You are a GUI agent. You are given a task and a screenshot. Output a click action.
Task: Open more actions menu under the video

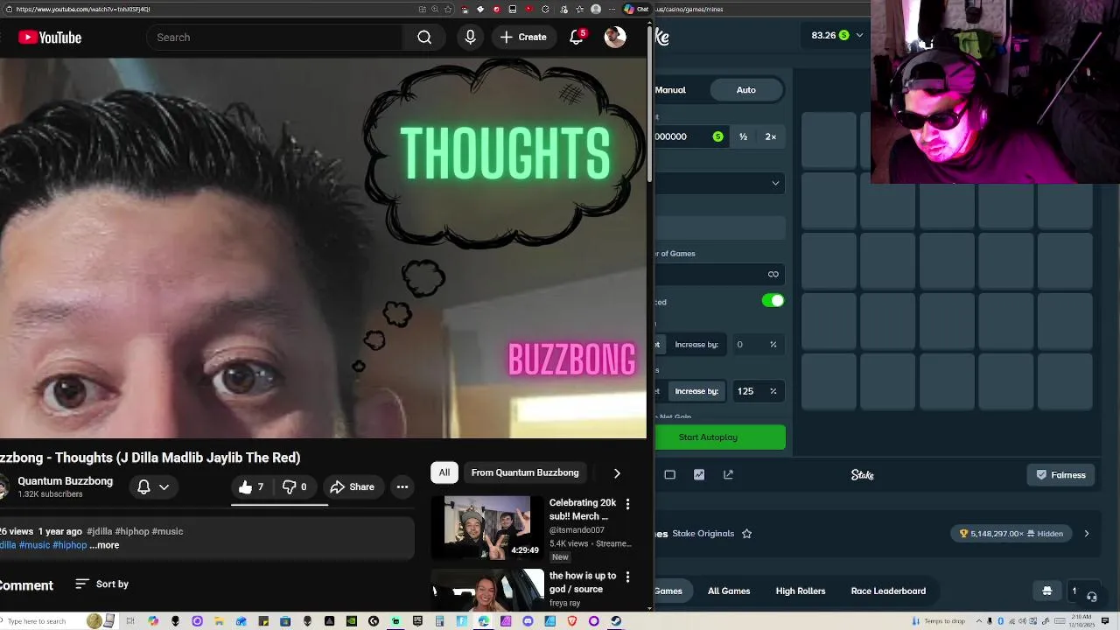pos(402,486)
